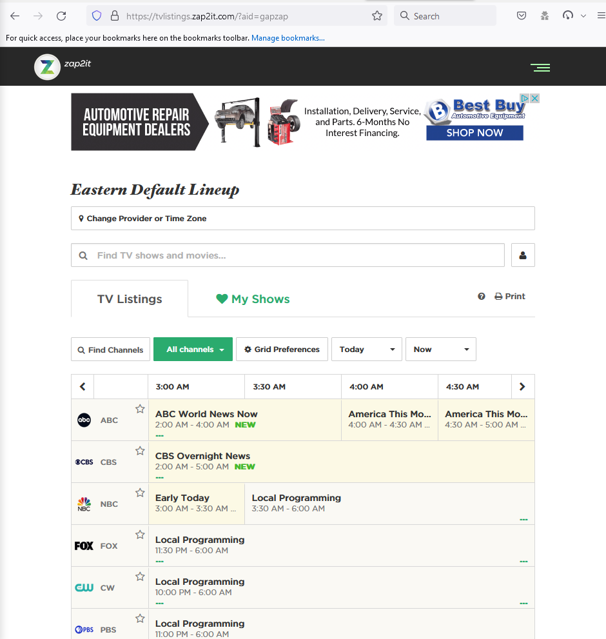This screenshot has height=639, width=606.
Task: Open CW Local Programming listing
Action: coord(342,587)
